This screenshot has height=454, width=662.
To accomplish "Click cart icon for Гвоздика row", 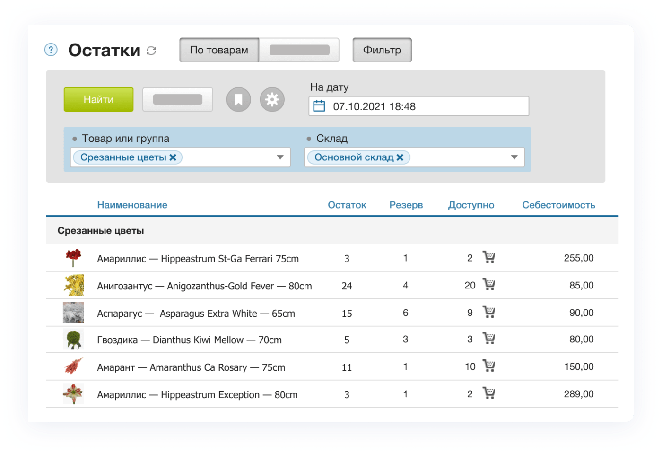I will pyautogui.click(x=488, y=339).
